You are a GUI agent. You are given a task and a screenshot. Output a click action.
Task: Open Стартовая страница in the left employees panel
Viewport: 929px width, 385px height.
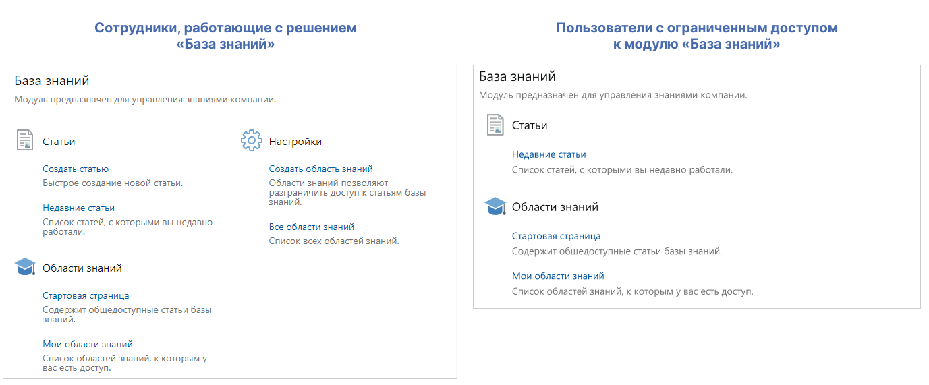point(86,296)
